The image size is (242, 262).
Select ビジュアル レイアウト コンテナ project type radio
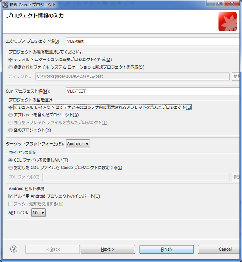pos(10,108)
